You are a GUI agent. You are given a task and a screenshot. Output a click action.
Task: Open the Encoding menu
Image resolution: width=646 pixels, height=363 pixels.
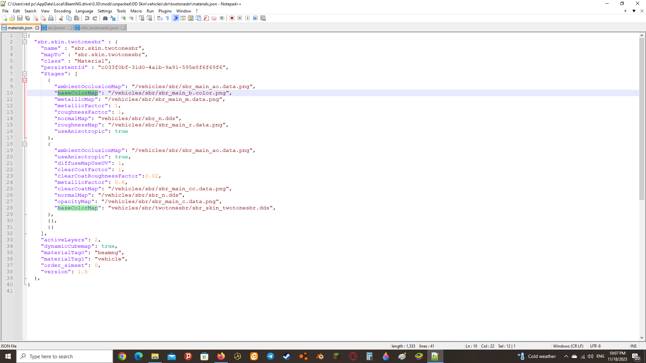coord(62,11)
